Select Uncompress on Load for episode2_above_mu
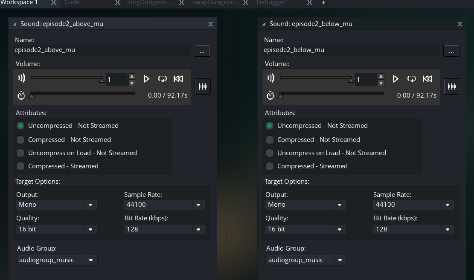The width and height of the screenshot is (474, 280). point(20,153)
